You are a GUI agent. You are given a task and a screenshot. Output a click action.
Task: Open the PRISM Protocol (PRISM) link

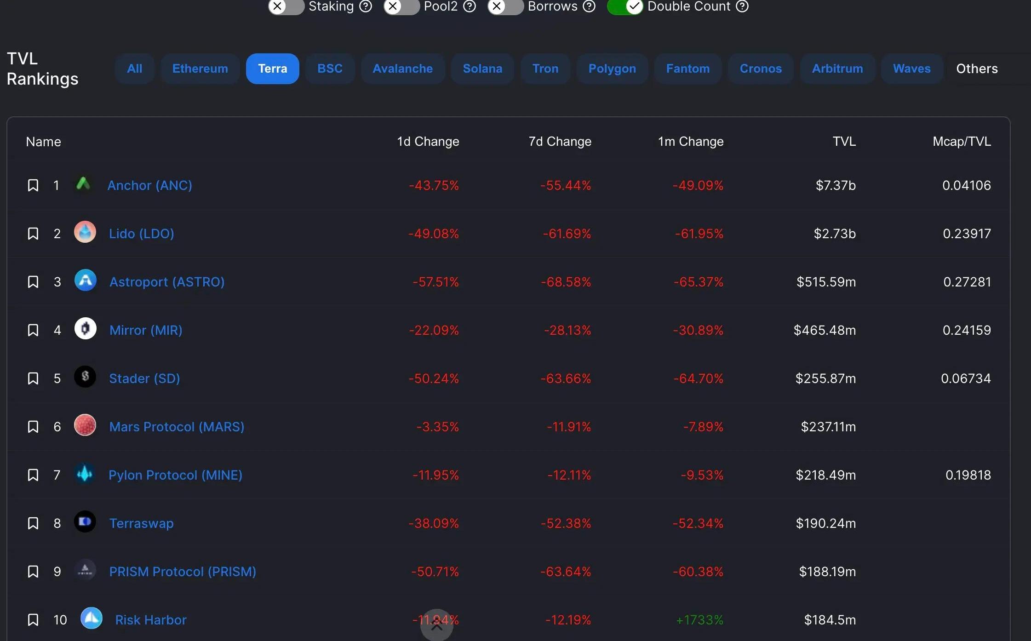183,572
